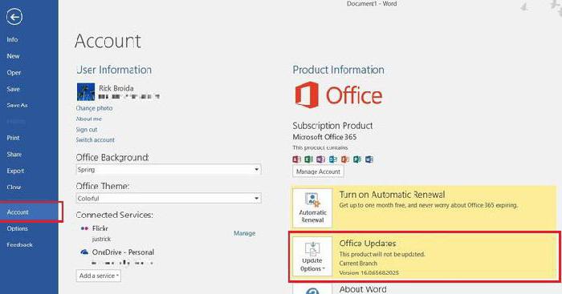Click the Sign out link
Viewport: 562px width, 294px height.
click(87, 130)
